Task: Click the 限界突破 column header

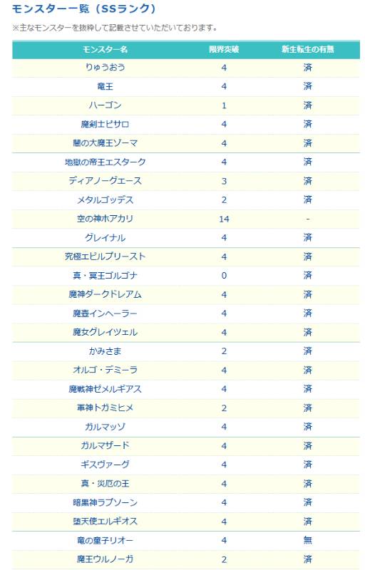Action: 224,49
